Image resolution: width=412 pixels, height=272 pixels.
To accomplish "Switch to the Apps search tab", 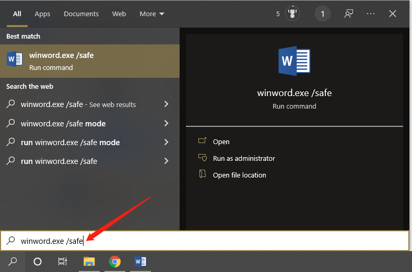I will (x=42, y=14).
